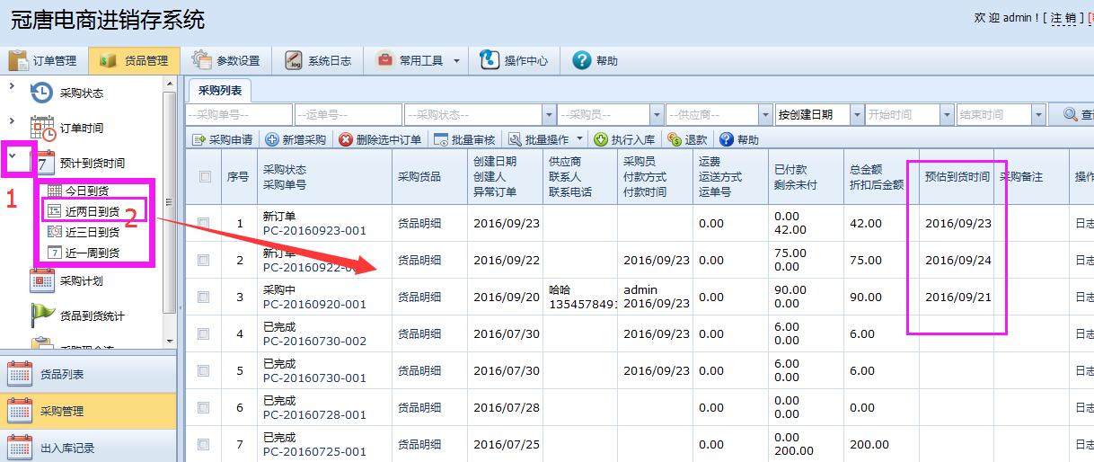Click the toolbar 帮助 question icon
The width and height of the screenshot is (1094, 462).
point(726,139)
